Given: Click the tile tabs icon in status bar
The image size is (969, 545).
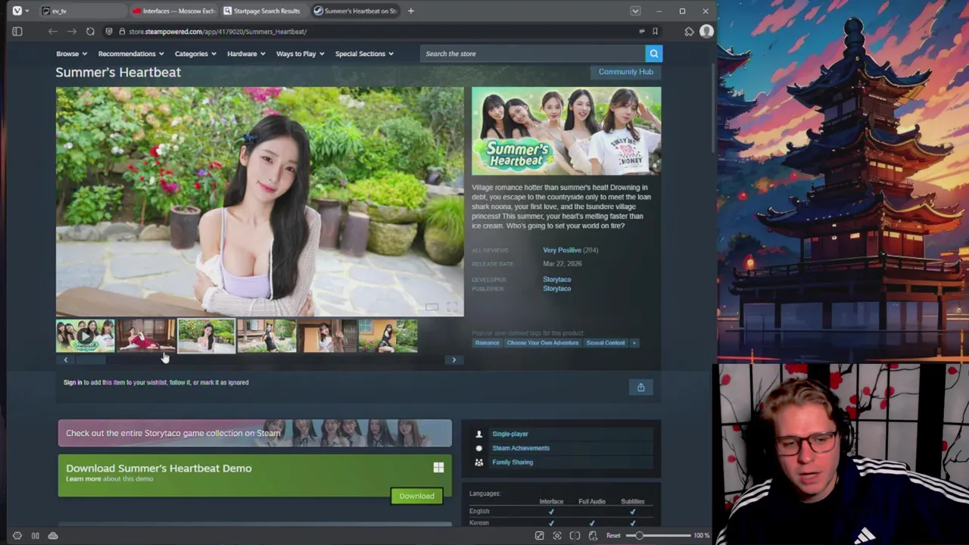Looking at the screenshot, I should click(575, 535).
